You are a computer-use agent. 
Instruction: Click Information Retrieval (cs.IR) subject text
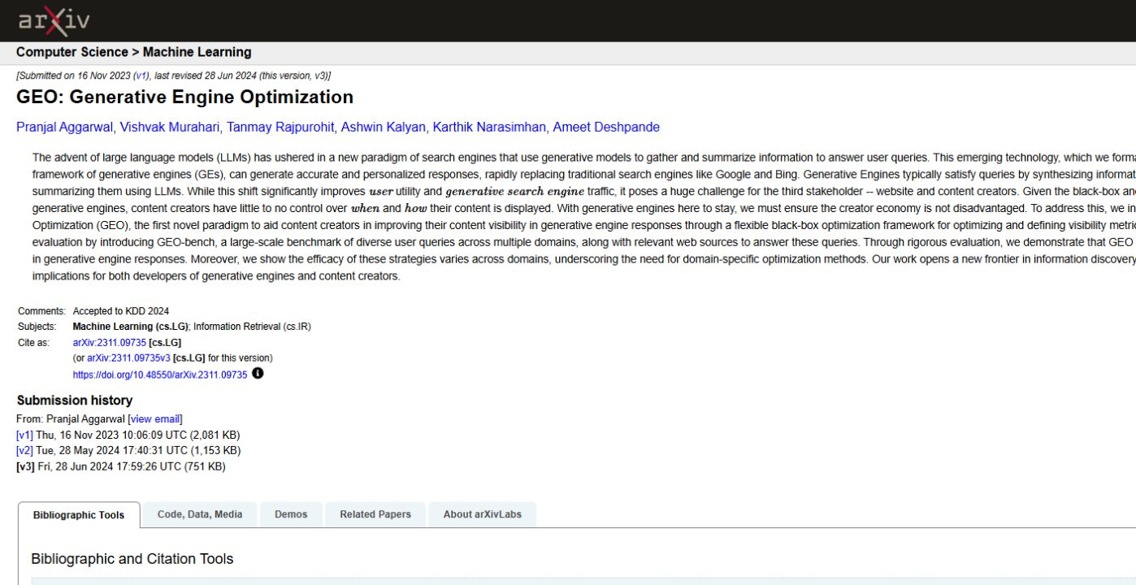(252, 327)
